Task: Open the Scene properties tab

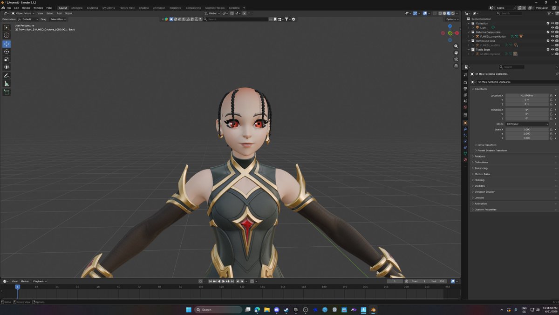Action: (x=465, y=101)
